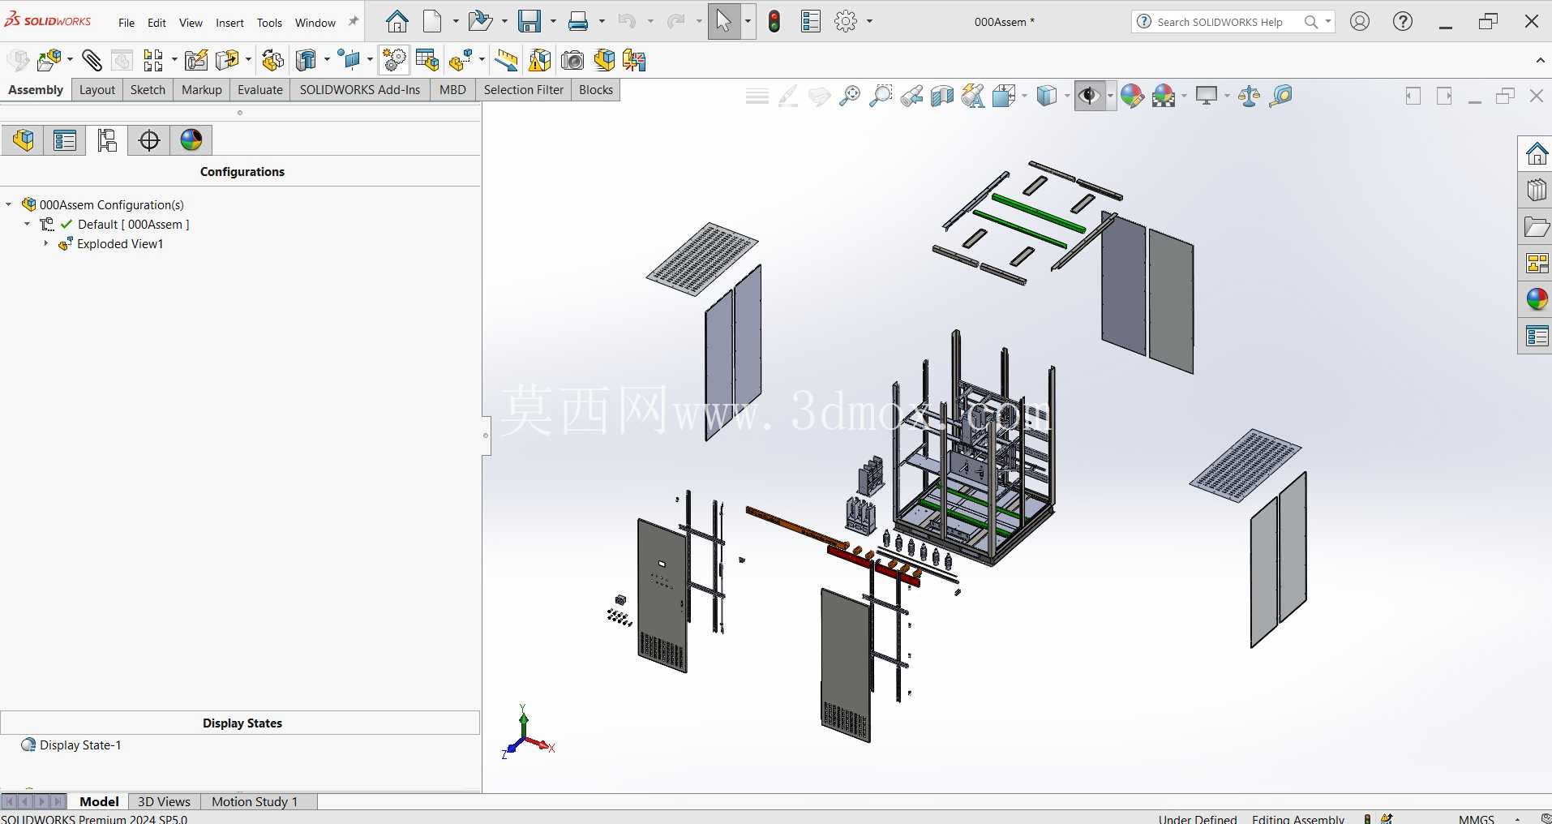Click the Zoom to Fit magnifier icon
The height and width of the screenshot is (824, 1552).
point(850,96)
